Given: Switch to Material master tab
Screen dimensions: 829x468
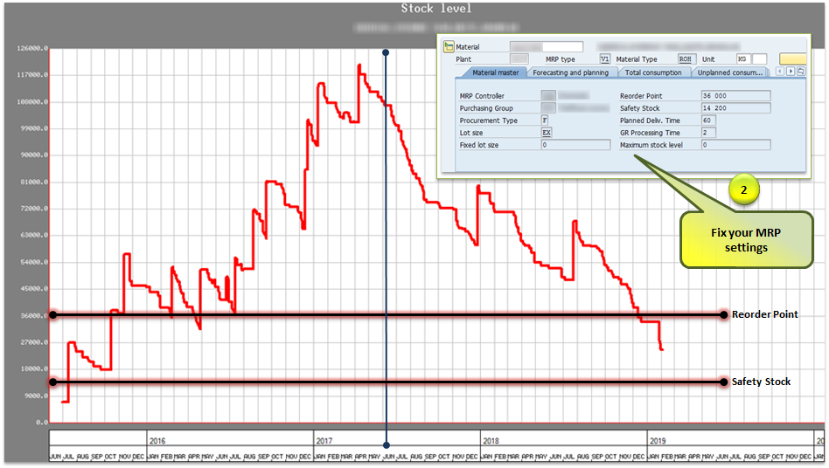Looking at the screenshot, I should pyautogui.click(x=495, y=72).
